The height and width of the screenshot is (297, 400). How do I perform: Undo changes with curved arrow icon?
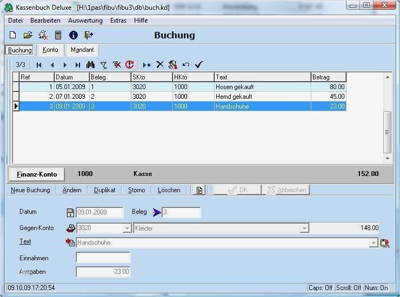[x=186, y=65]
